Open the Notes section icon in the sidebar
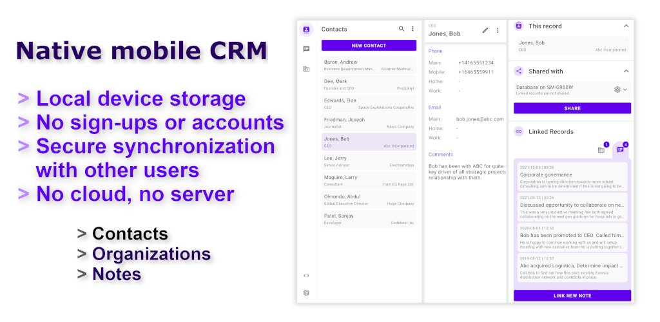 pyautogui.click(x=306, y=49)
